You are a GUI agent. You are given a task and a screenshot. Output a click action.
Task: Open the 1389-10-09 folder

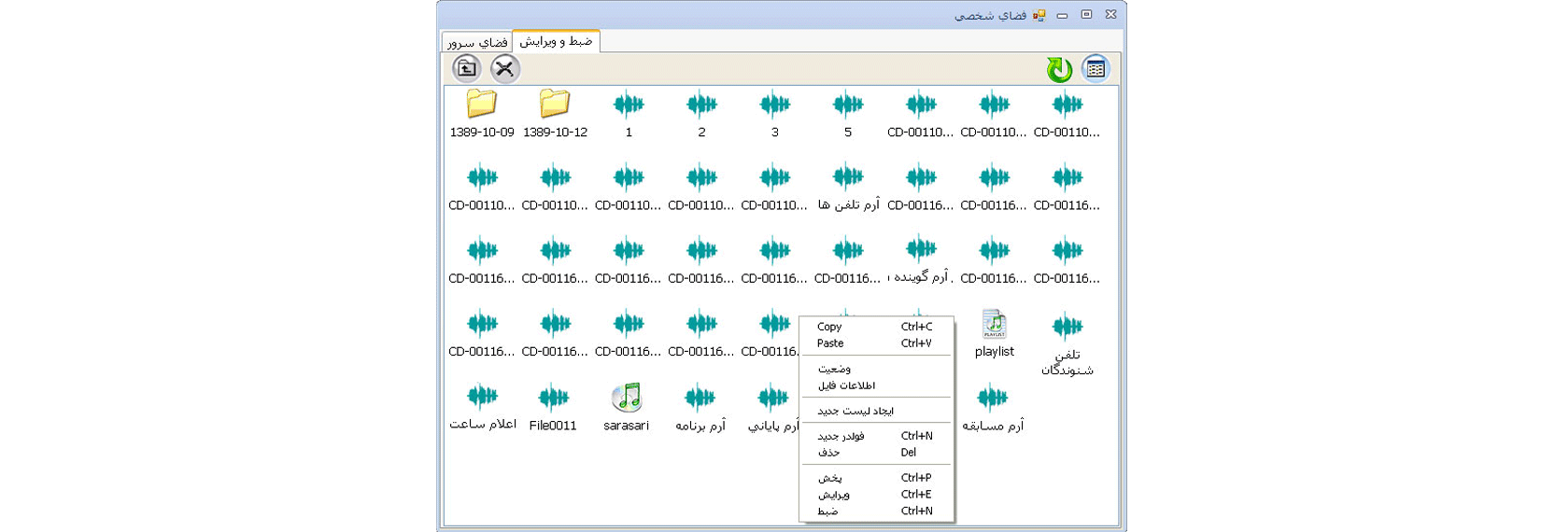(x=482, y=105)
